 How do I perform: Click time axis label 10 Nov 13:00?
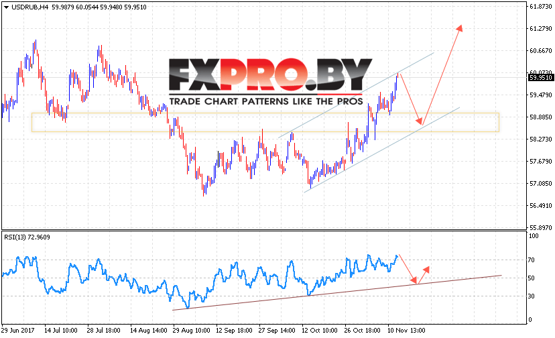click(x=406, y=330)
